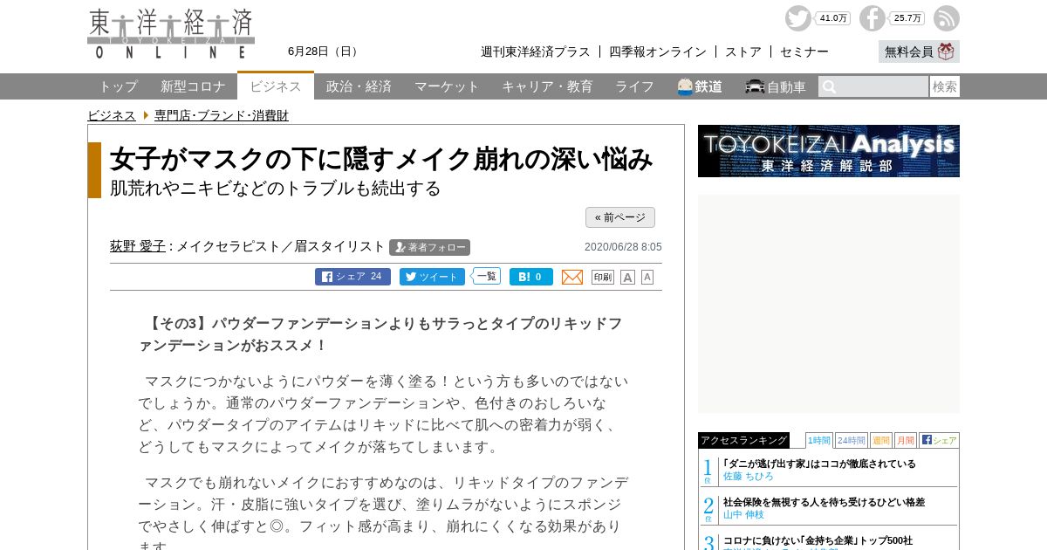Go to マーケット navigation tab
The width and height of the screenshot is (1047, 550).
447,86
